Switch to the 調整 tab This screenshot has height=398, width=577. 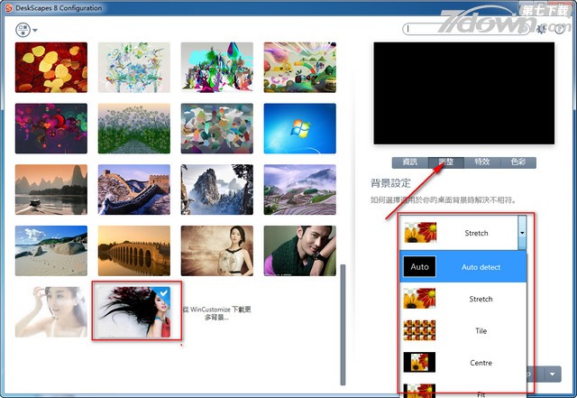(446, 162)
